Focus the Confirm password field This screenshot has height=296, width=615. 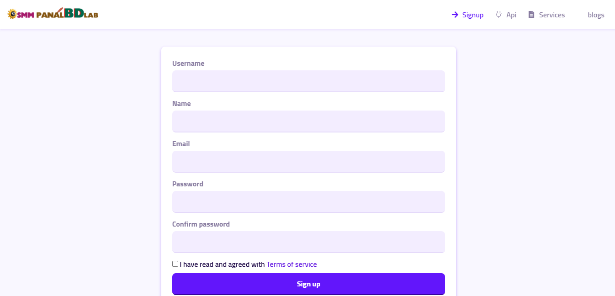pyautogui.click(x=308, y=242)
